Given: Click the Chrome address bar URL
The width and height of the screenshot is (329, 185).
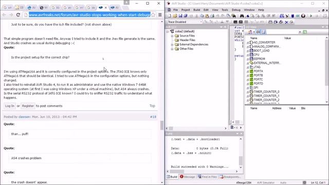Looking at the screenshot, I should [89, 15].
